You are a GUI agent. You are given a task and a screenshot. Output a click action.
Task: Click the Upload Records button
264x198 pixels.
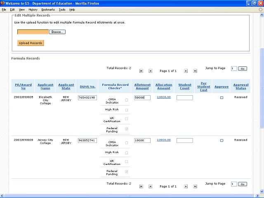click(x=31, y=43)
